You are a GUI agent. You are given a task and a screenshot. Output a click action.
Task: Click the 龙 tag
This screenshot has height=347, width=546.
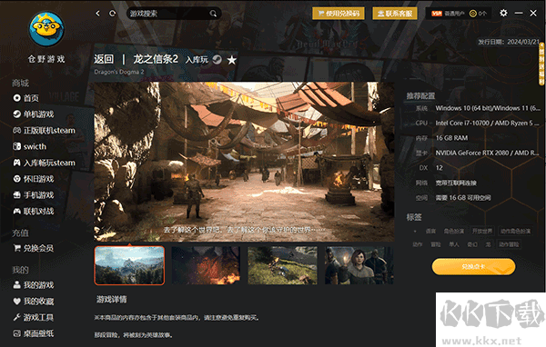[x=488, y=244]
